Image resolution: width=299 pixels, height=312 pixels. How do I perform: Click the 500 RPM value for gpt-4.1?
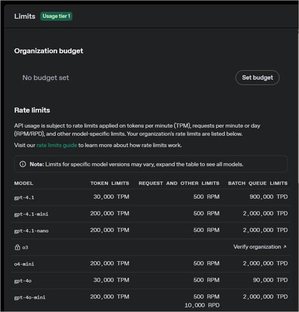pyautogui.click(x=207, y=197)
